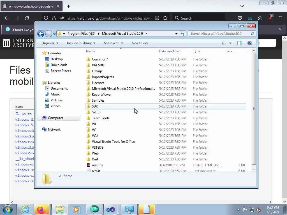Click the Explorer Help question mark icon
Viewport: 287px width, 215px height.
coord(250,43)
